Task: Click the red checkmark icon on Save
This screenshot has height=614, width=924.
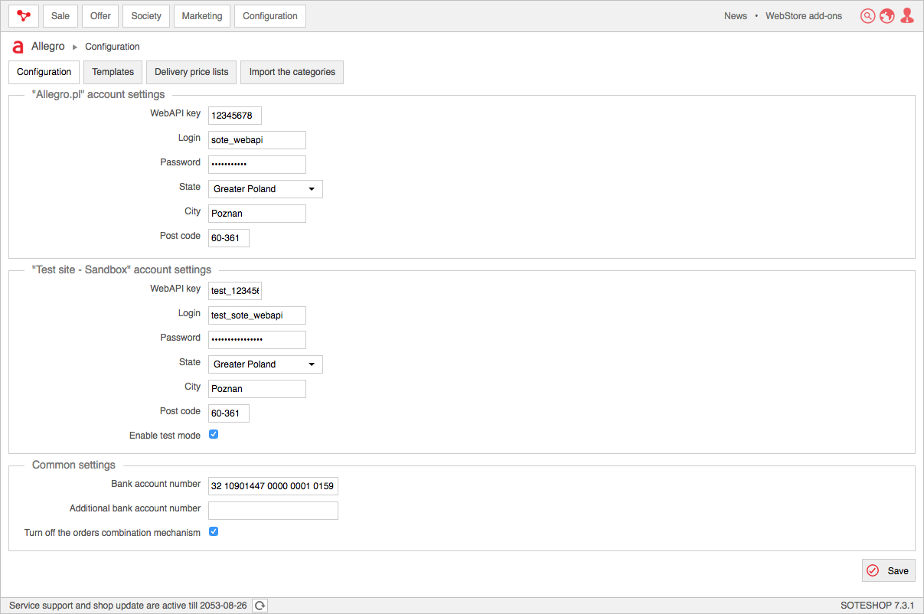Action: [x=873, y=570]
